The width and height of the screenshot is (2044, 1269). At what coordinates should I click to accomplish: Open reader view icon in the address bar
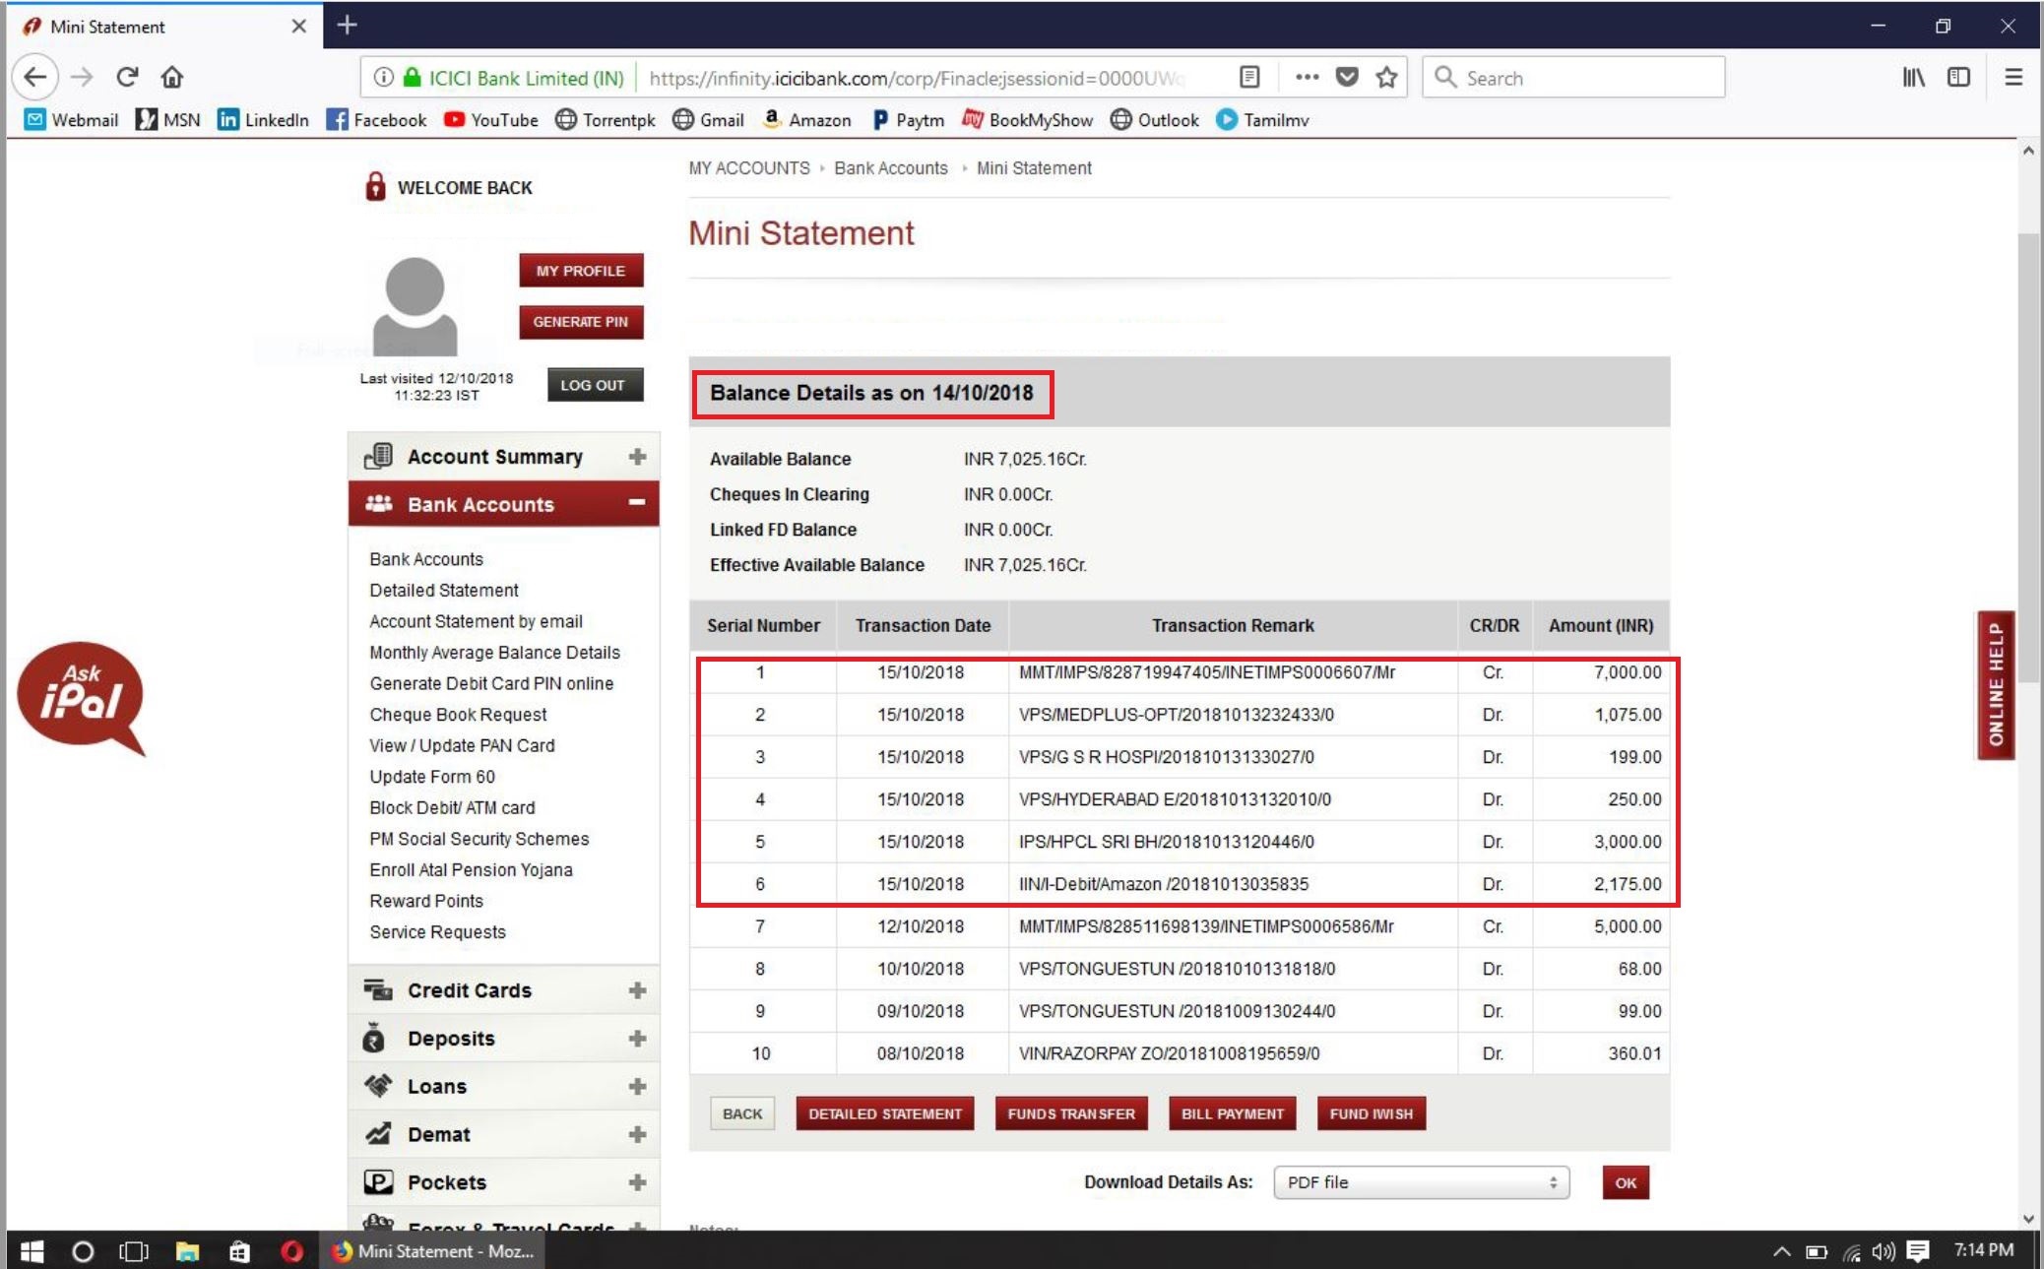[x=1249, y=77]
